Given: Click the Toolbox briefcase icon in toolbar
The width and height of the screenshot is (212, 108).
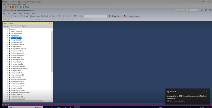Looking at the screenshot, I should click(x=115, y=17).
